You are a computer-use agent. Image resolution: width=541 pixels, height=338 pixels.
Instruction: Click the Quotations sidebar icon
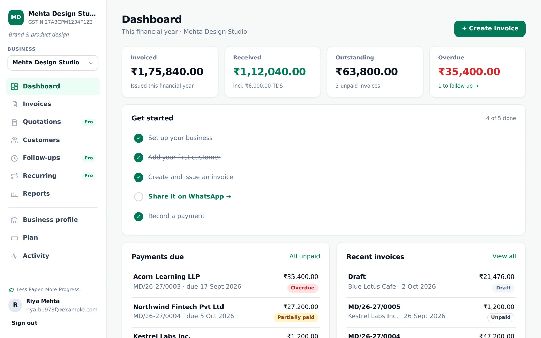(14, 122)
